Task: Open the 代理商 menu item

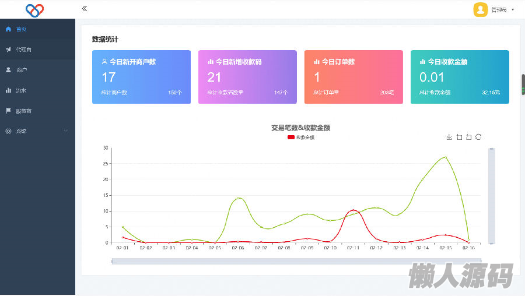Action: (x=24, y=50)
